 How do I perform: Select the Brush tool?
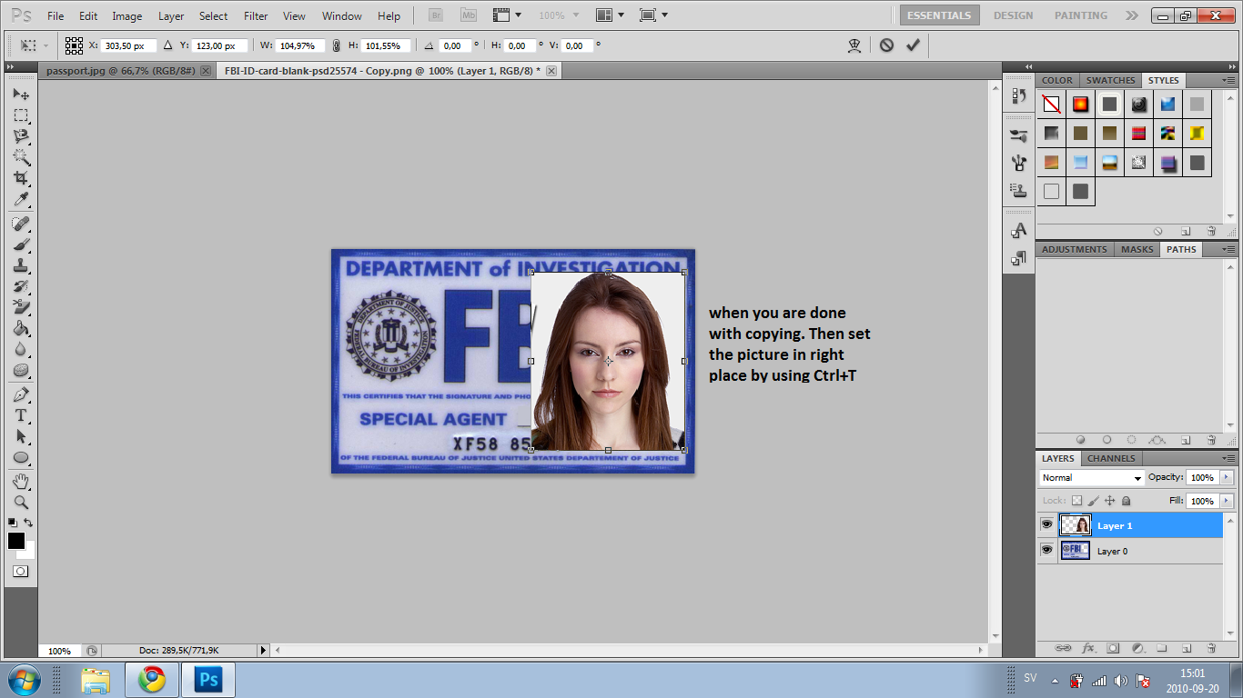[21, 244]
